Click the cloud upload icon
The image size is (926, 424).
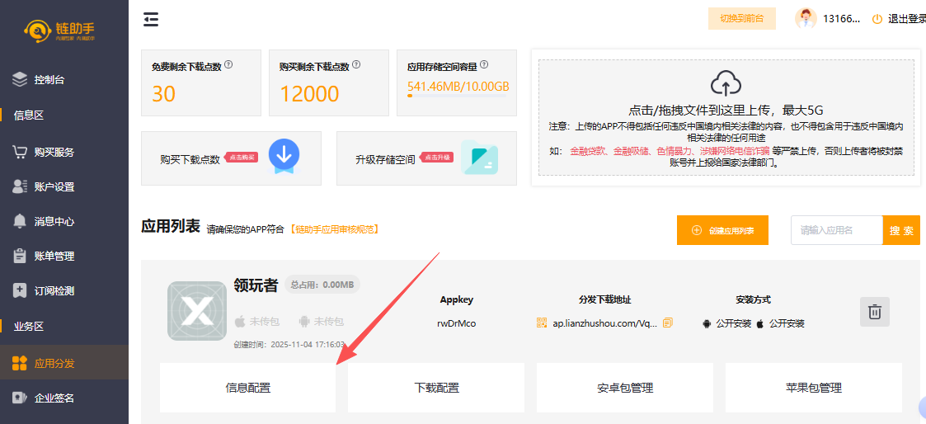point(726,82)
